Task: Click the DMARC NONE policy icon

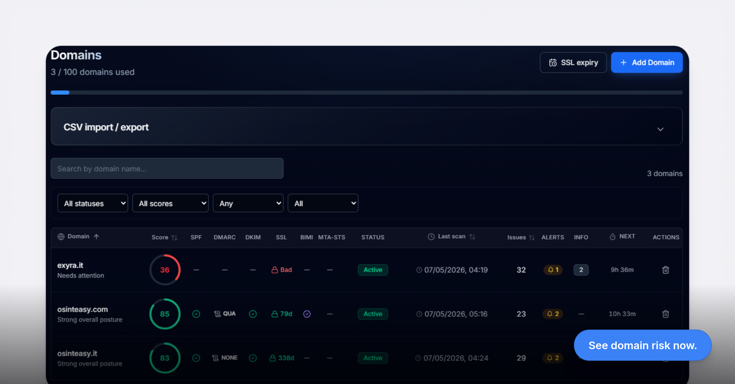Action: click(215, 358)
